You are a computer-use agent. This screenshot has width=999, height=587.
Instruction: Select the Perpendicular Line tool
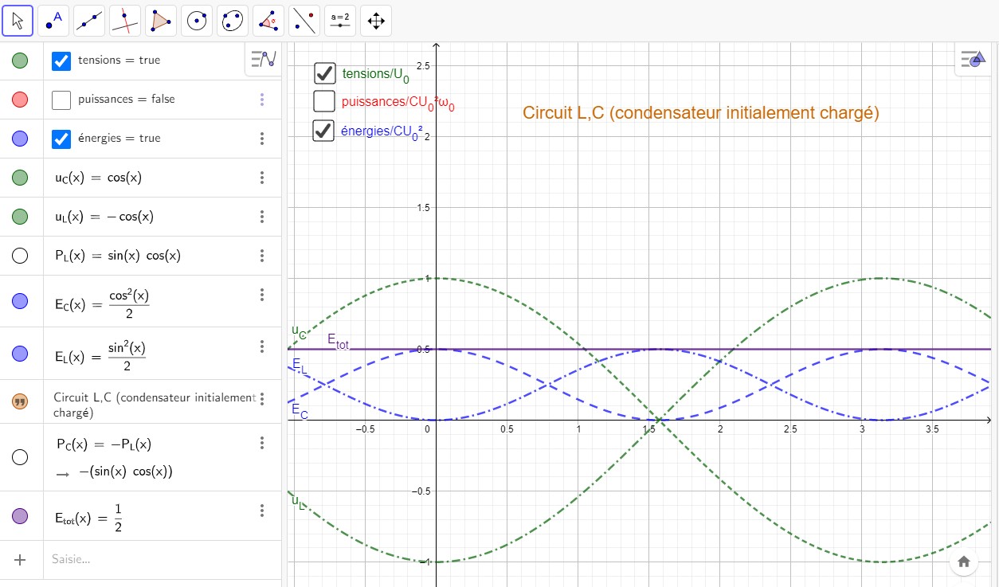pyautogui.click(x=125, y=21)
